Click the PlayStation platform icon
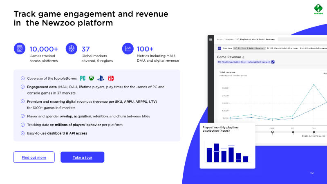 (x=101, y=78)
